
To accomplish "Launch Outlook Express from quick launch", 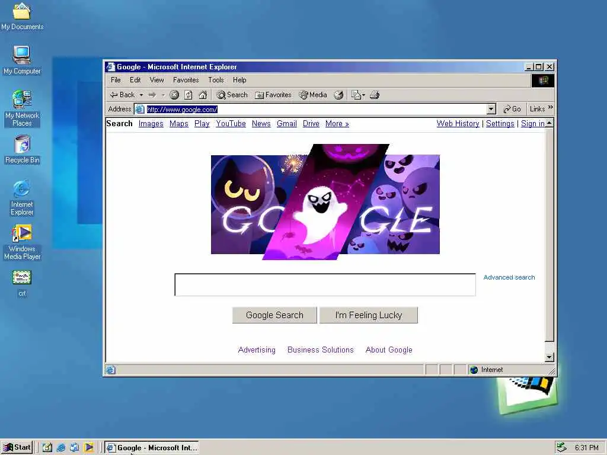I will 75,448.
